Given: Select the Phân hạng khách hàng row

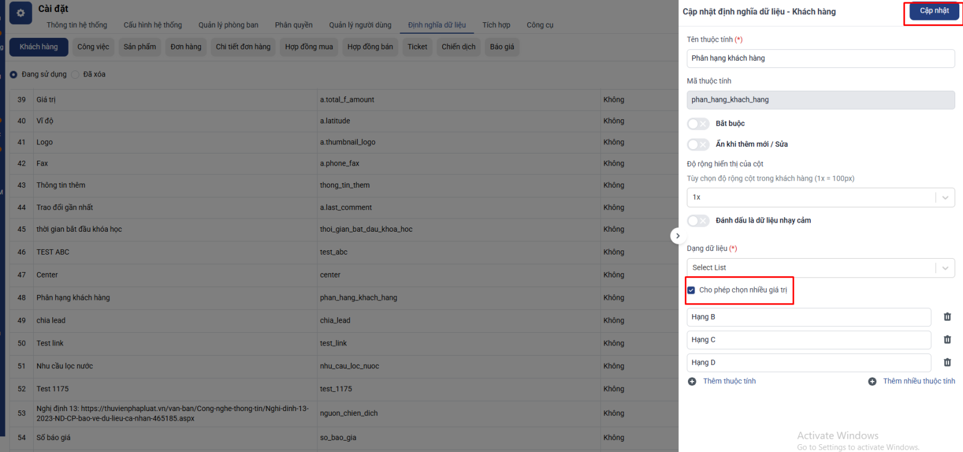Looking at the screenshot, I should pos(73,298).
